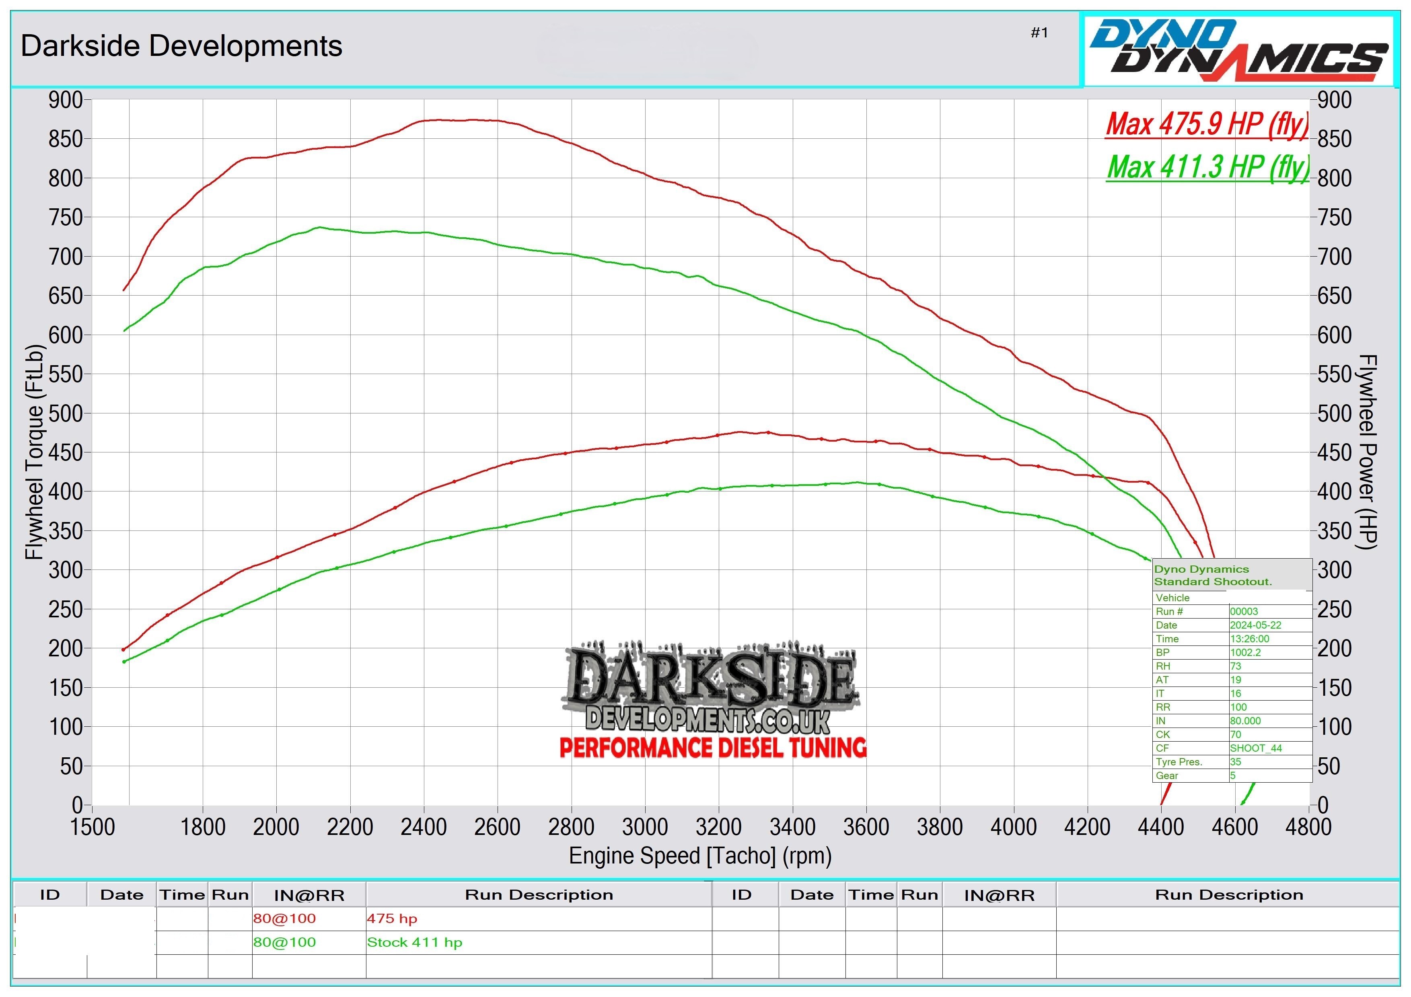This screenshot has width=1411, height=997.
Task: Click the peak of the green torque curve
Action: (x=319, y=227)
